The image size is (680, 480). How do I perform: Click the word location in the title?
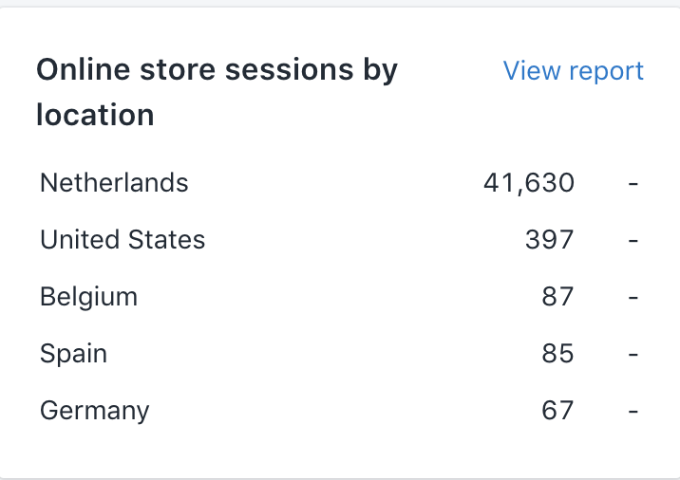coord(95,115)
